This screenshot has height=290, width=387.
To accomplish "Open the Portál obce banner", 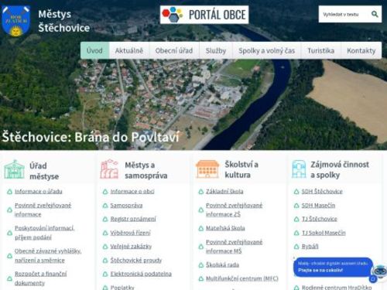I will [x=204, y=15].
